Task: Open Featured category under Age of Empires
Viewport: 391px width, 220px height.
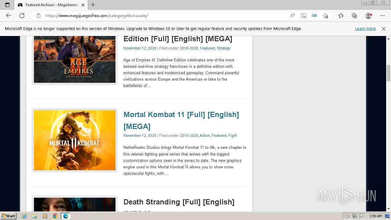Action: pyautogui.click(x=207, y=48)
